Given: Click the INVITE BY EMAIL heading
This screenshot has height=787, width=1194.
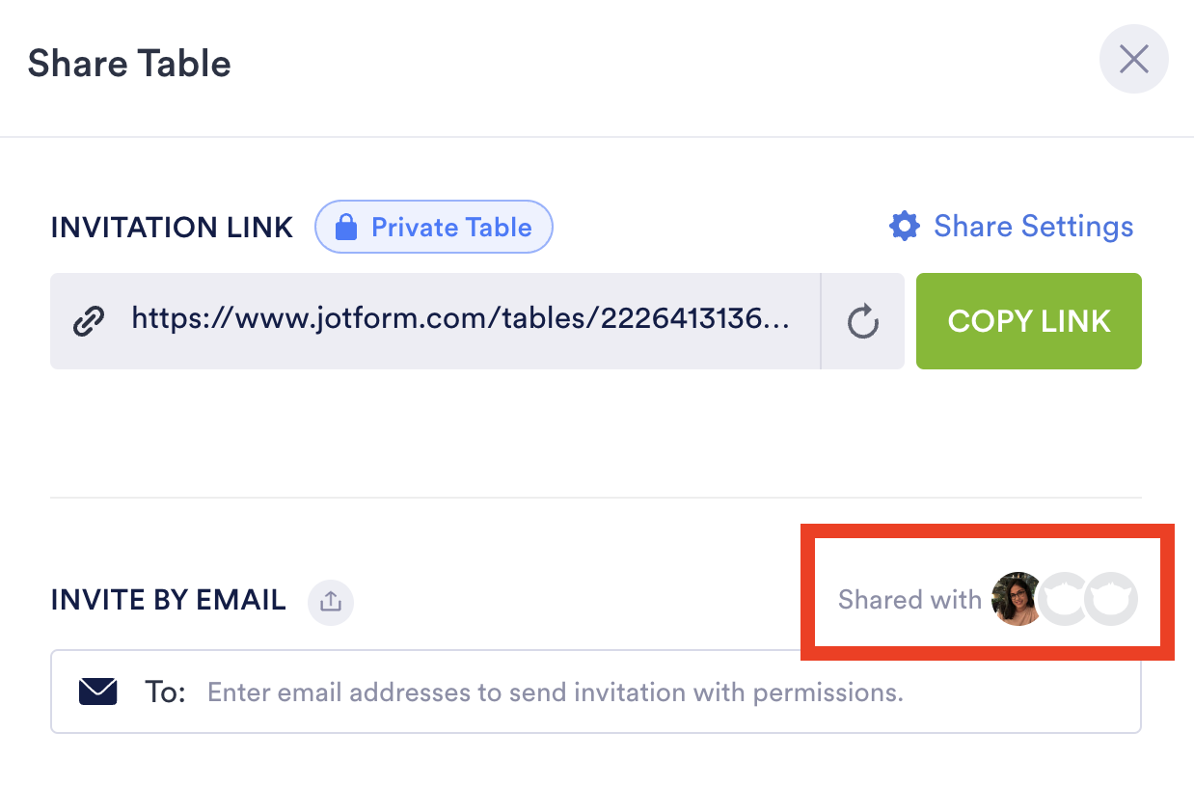Looking at the screenshot, I should pyautogui.click(x=168, y=600).
